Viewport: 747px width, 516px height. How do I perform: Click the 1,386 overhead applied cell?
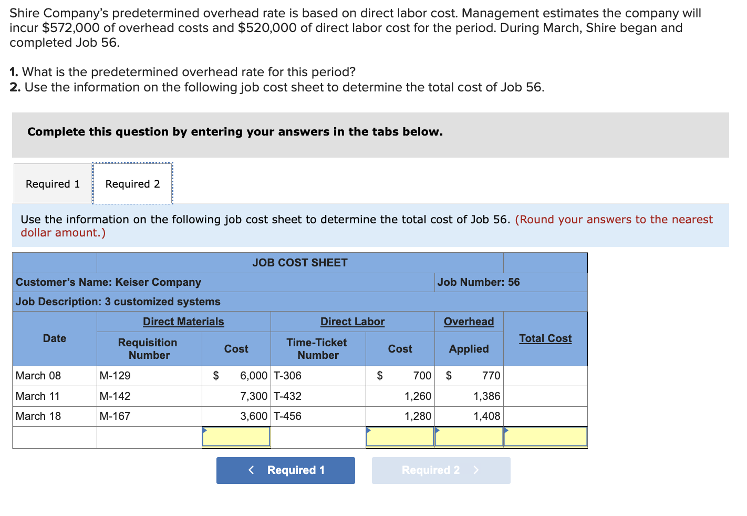[469, 396]
